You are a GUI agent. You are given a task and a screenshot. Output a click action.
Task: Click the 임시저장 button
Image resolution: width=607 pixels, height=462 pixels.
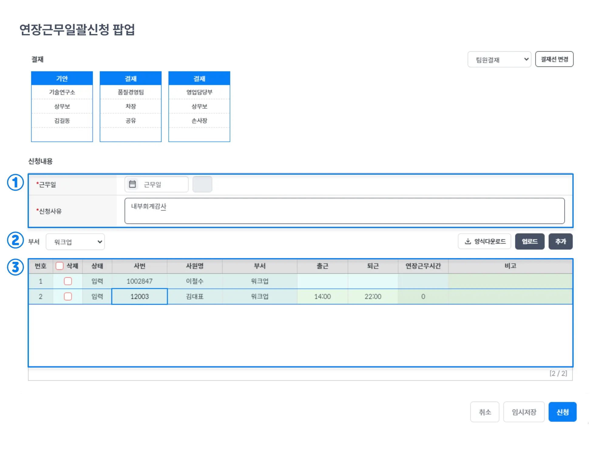pos(524,412)
